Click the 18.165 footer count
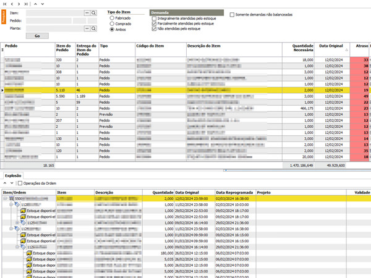This screenshot has height=278, width=371. (30, 166)
